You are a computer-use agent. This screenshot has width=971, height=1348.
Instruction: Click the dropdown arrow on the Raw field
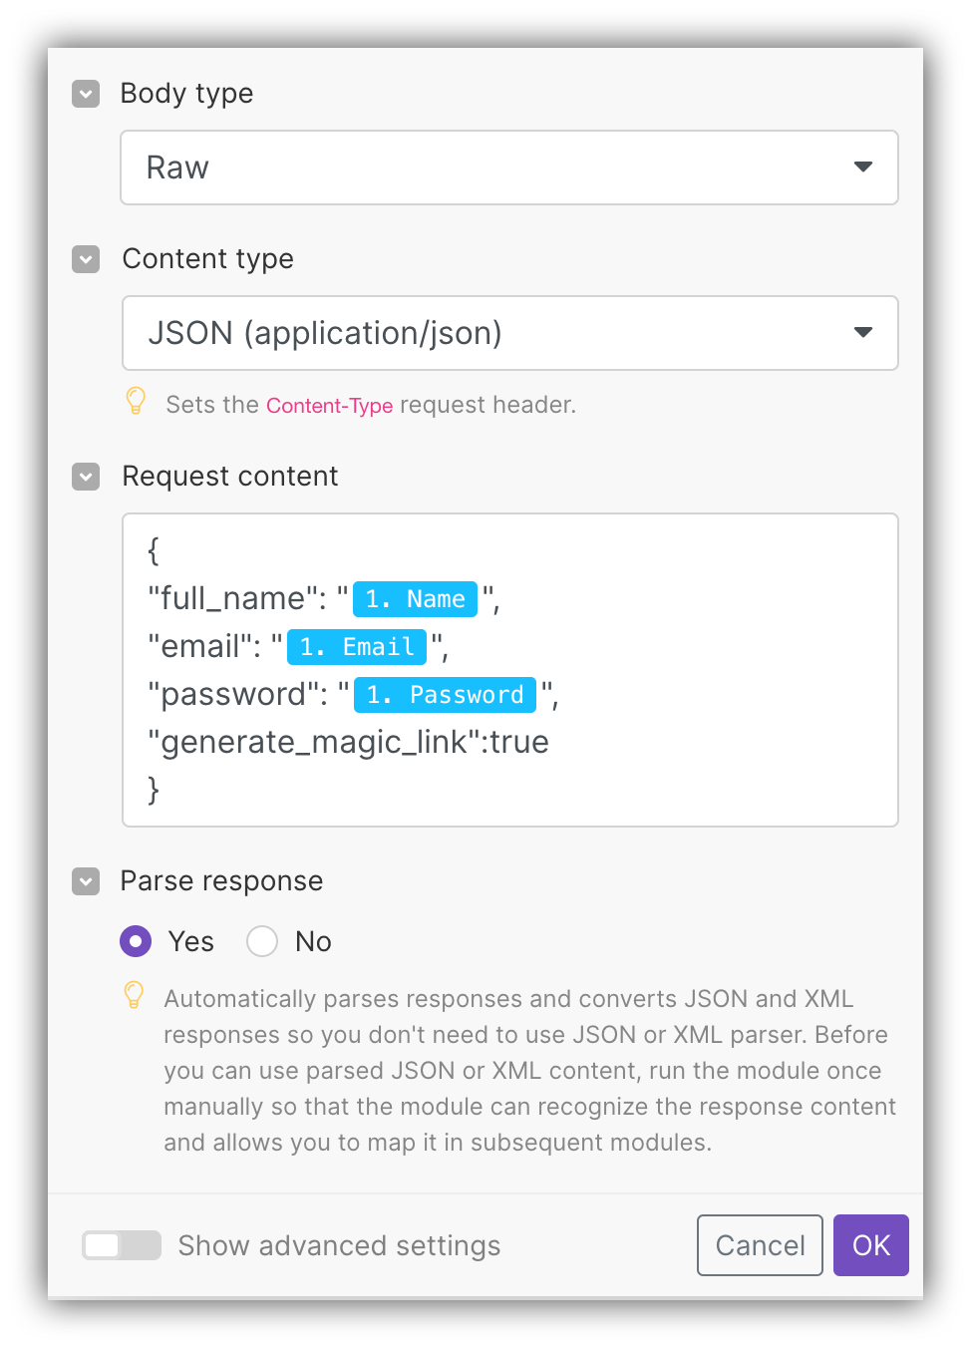tap(863, 168)
